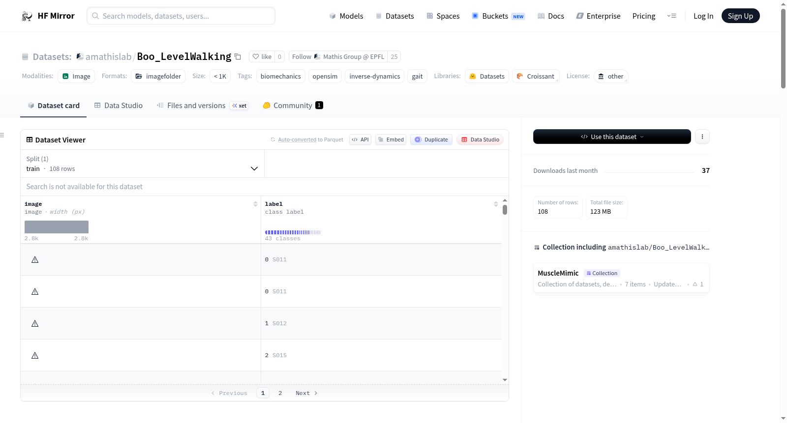The image size is (787, 423).
Task: Select the Datasets library tag
Action: 487,76
